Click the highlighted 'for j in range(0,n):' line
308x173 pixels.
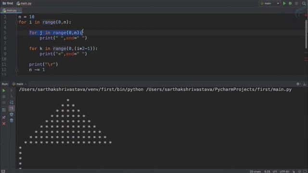click(x=56, y=33)
